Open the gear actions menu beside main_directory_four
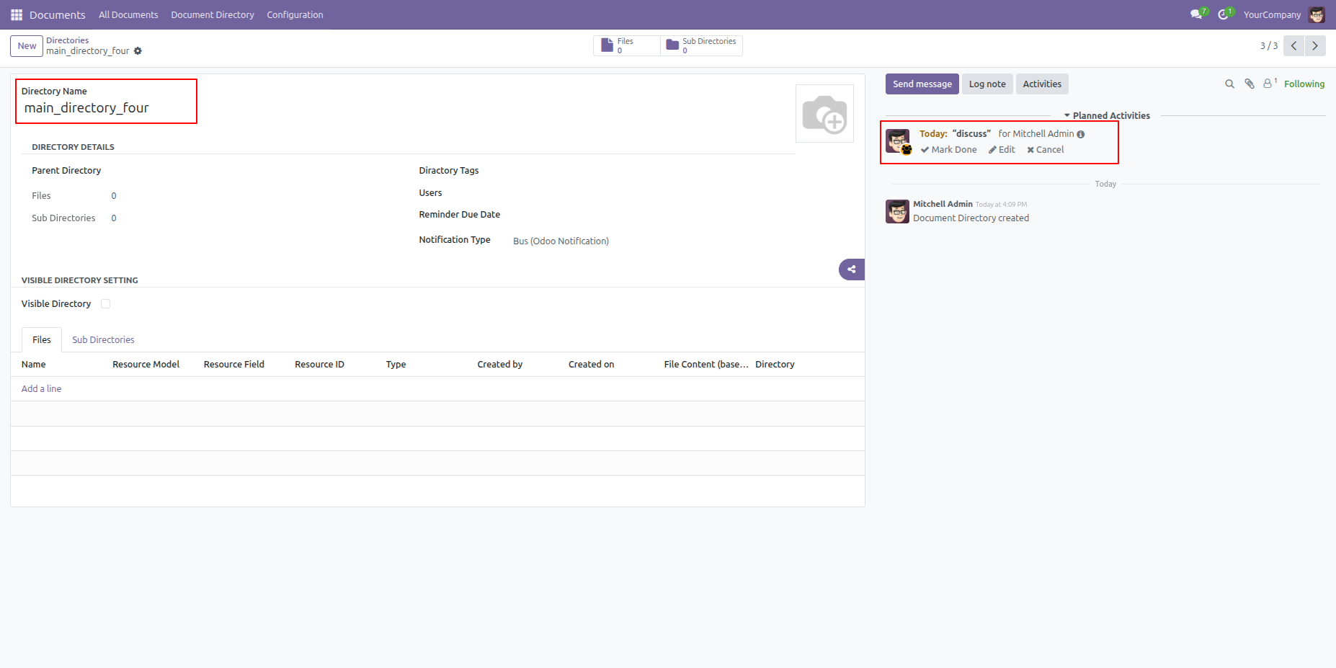This screenshot has height=668, width=1336. click(138, 51)
